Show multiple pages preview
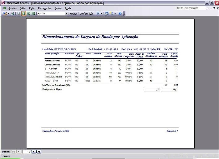The image size is (219, 159). click(x=34, y=14)
